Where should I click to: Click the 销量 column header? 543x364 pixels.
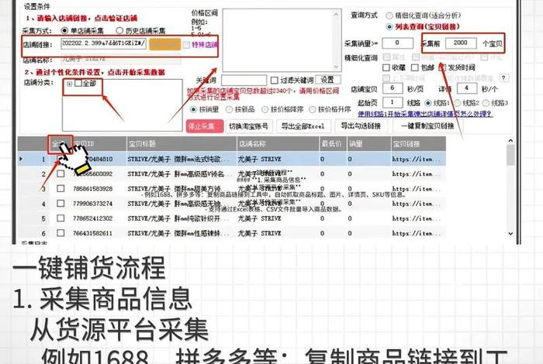368,144
